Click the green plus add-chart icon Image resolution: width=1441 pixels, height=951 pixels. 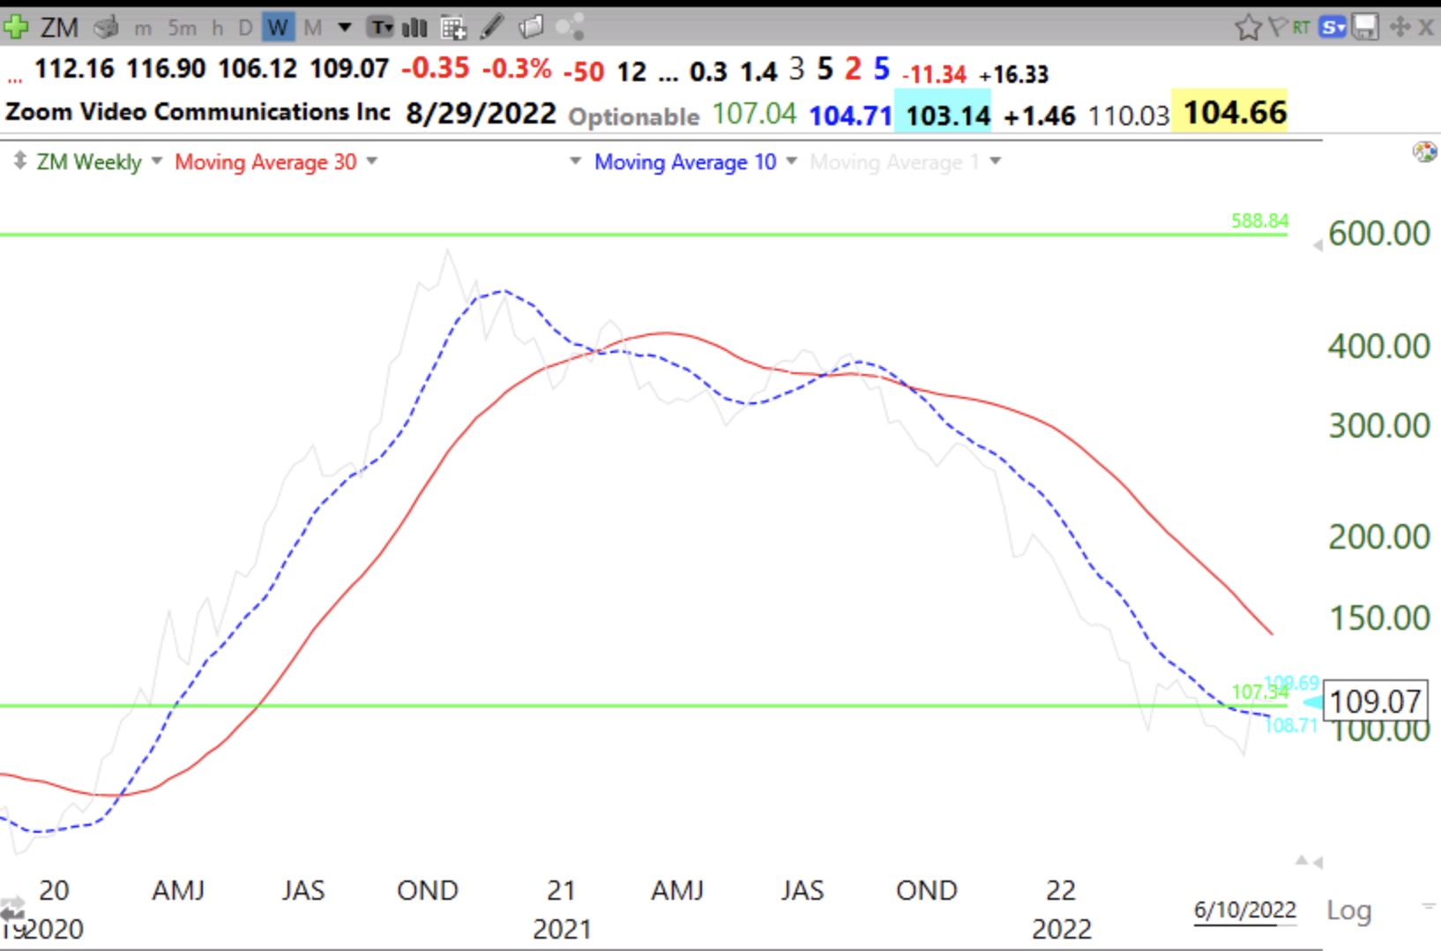(x=15, y=27)
